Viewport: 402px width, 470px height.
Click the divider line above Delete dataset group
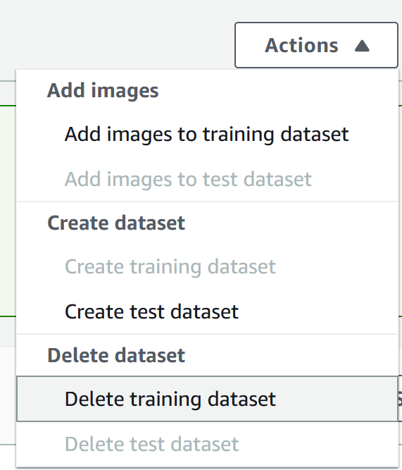tap(207, 333)
